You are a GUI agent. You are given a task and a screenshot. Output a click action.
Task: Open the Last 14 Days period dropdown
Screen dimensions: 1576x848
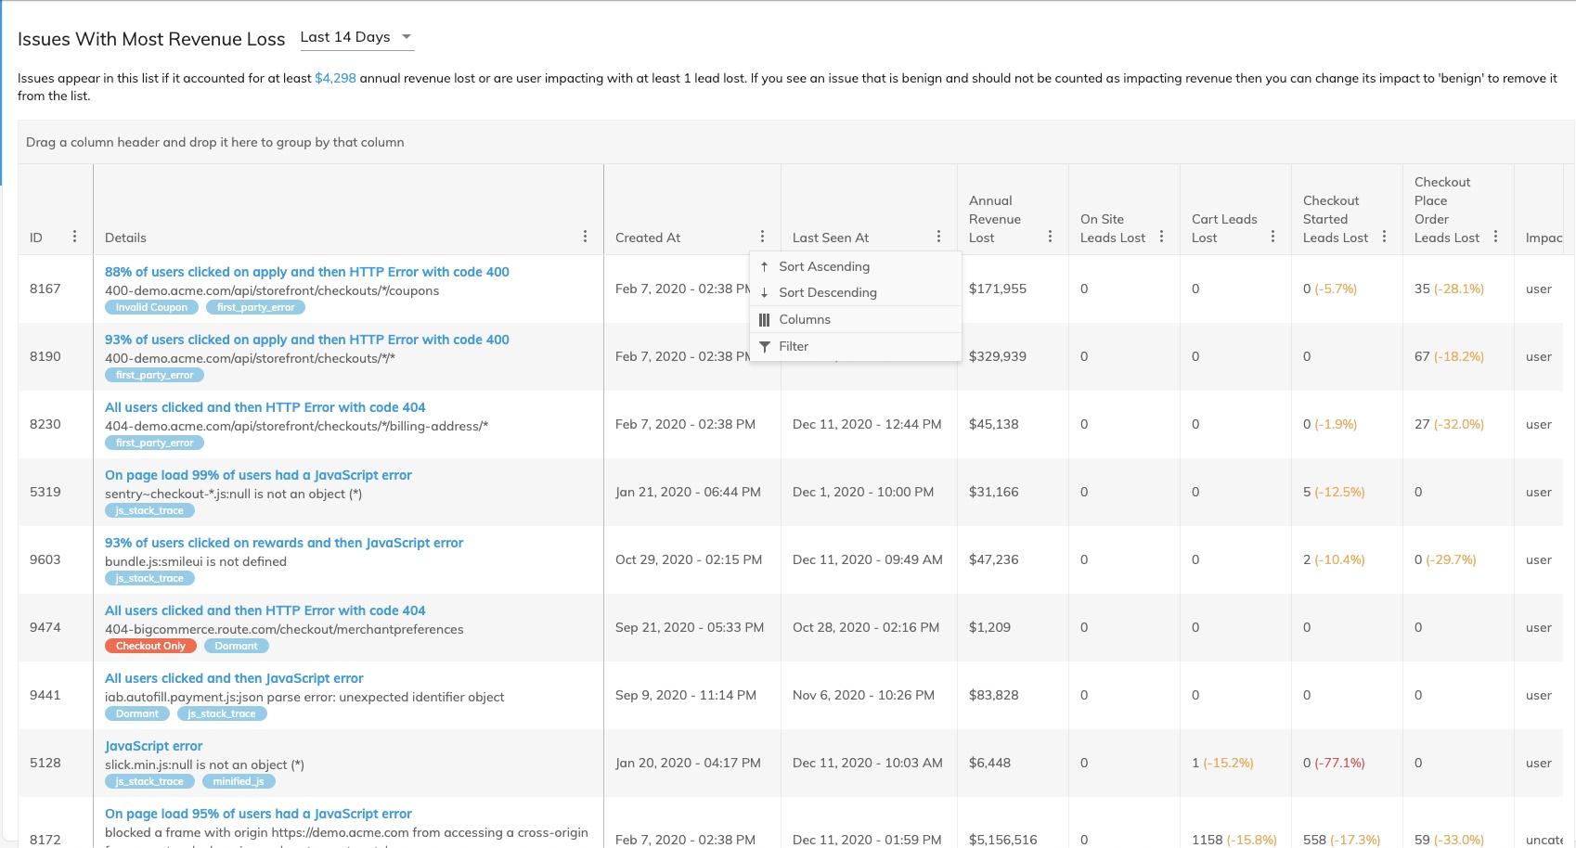coord(356,37)
